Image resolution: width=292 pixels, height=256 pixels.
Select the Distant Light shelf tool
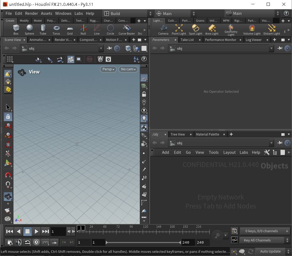[271, 29]
